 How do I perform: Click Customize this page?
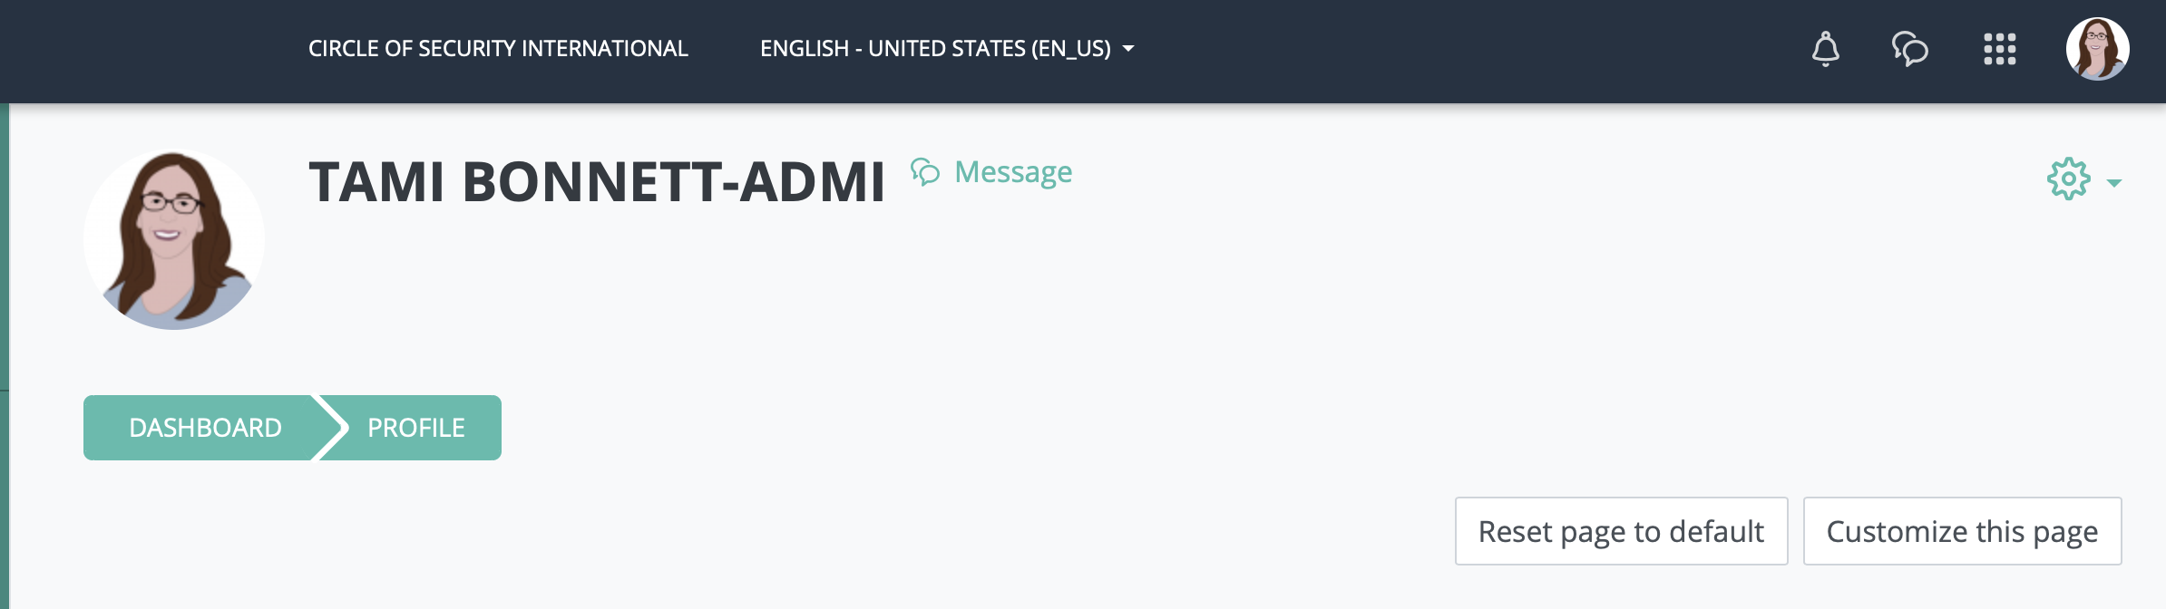1963,531
